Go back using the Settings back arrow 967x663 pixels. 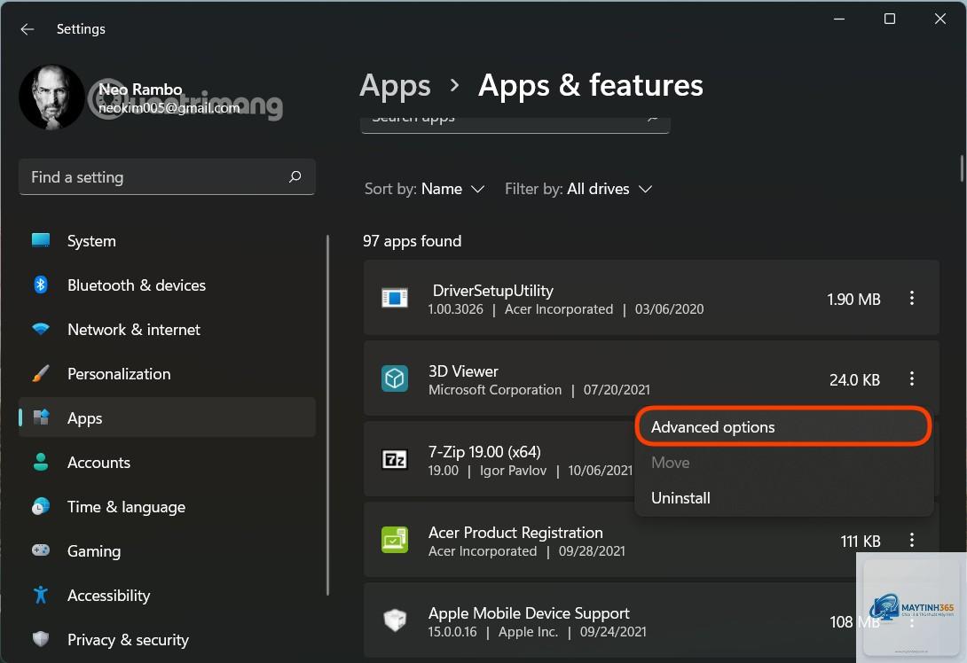click(x=28, y=29)
